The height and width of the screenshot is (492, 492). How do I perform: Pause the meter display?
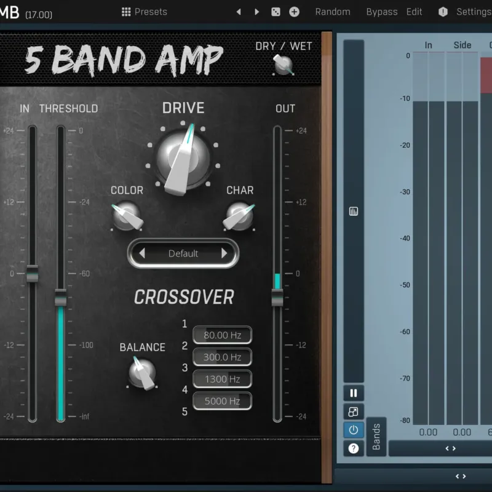click(354, 393)
